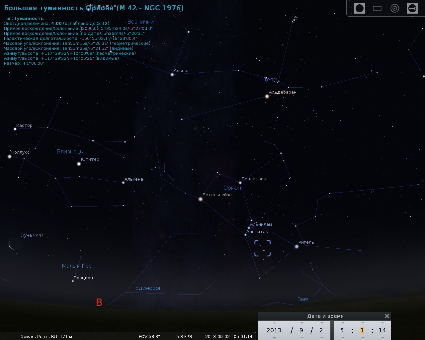Toggle the rectangular sensor frame icon
The width and height of the screenshot is (425, 340).
(x=377, y=8)
